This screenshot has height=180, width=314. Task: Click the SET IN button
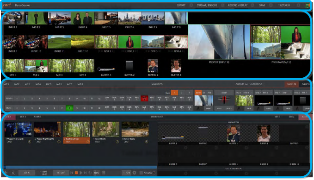click(x=27, y=173)
